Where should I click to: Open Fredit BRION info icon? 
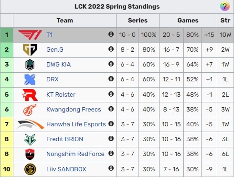click(111, 138)
